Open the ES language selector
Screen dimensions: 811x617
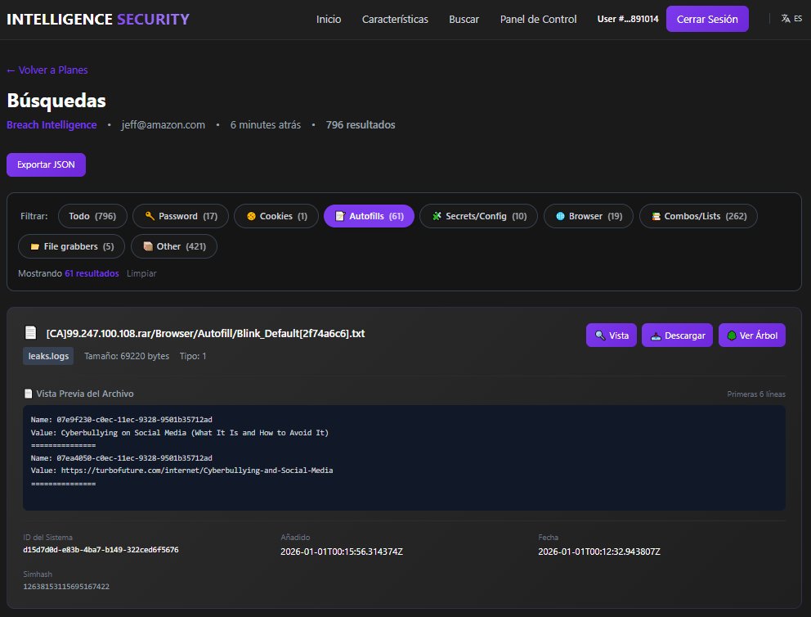[x=791, y=16]
